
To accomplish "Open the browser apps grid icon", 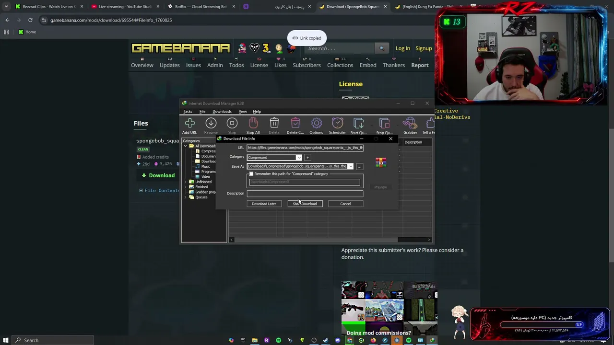I will [x=6, y=32].
